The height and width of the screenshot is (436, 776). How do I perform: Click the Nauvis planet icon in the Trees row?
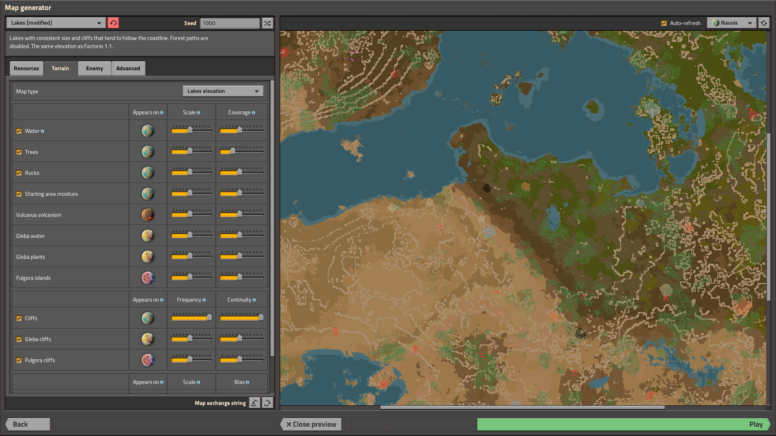click(148, 152)
